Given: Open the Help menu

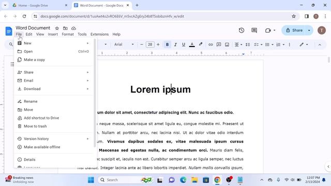Looking at the screenshot, I should coord(116,34).
